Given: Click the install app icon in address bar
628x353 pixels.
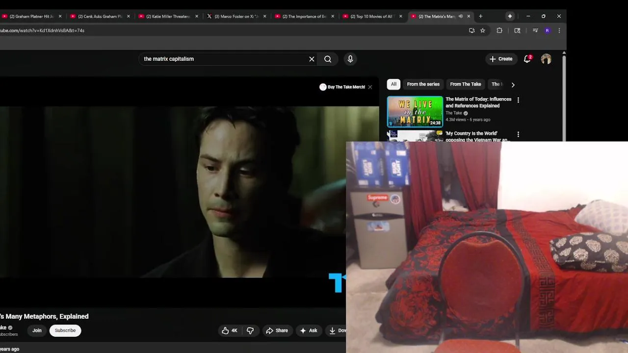Looking at the screenshot, I should tap(472, 30).
